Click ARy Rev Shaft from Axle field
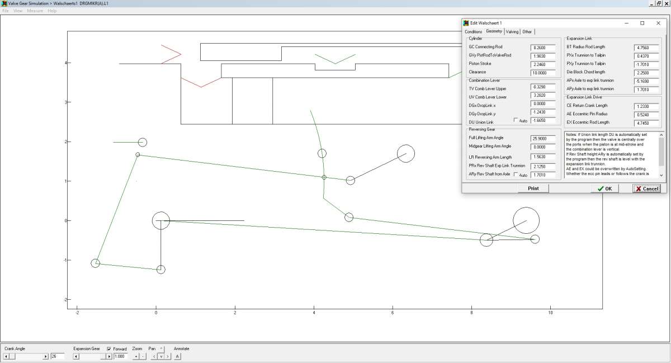Image resolution: width=671 pixels, height=363 pixels. (x=543, y=175)
